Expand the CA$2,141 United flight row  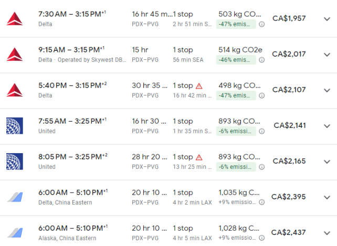point(327,126)
